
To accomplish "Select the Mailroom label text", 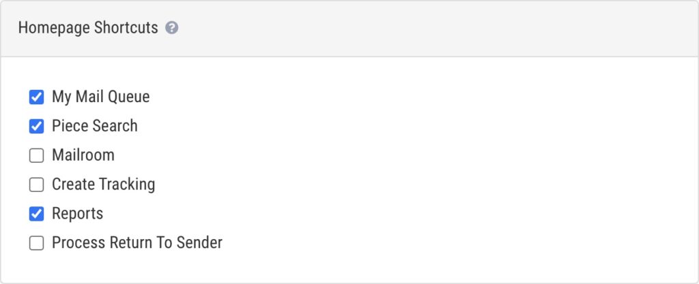I will click(83, 155).
